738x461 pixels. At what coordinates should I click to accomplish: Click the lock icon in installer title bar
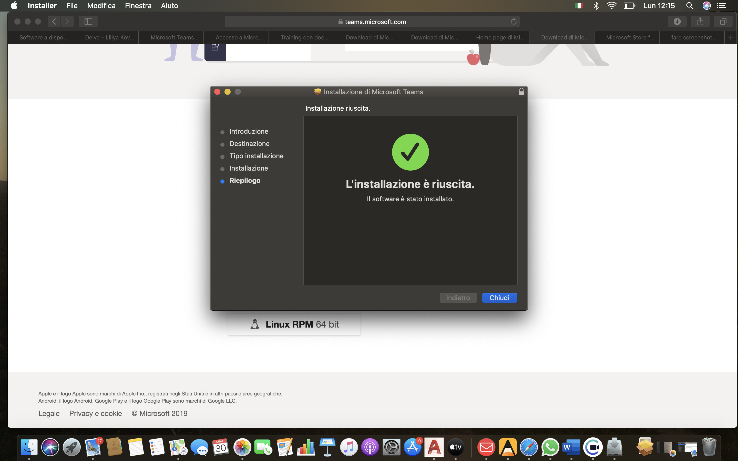point(521,91)
